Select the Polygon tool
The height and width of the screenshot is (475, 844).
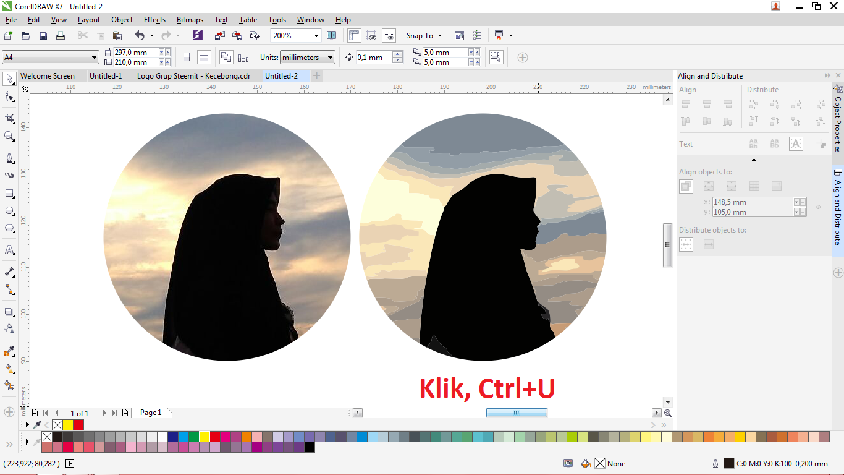click(9, 229)
